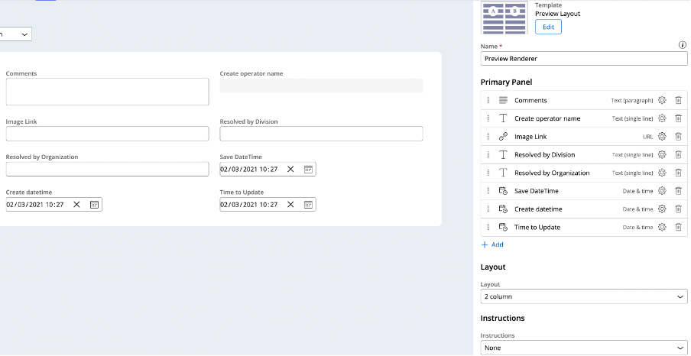
Task: Open the Layout 2 column dropdown
Action: pos(584,296)
